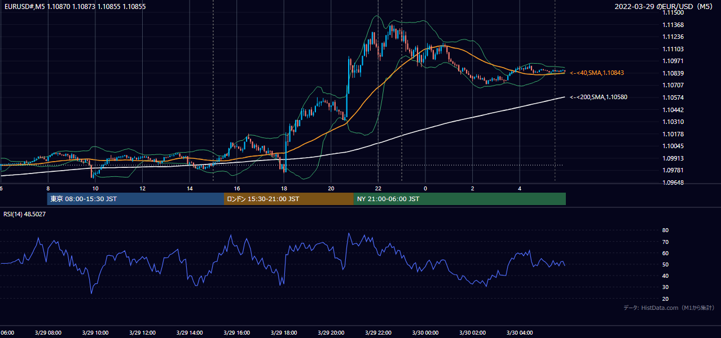Click bottom time label 3/29 16:00
The image size is (721, 338).
[236, 332]
